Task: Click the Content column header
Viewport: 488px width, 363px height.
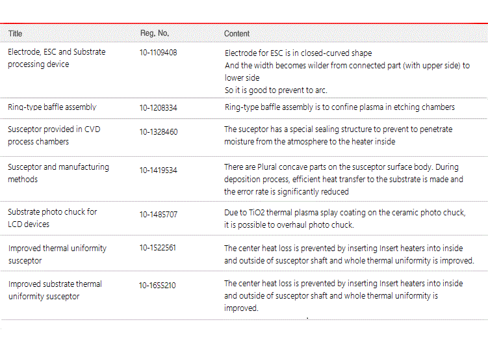Action: pyautogui.click(x=237, y=34)
